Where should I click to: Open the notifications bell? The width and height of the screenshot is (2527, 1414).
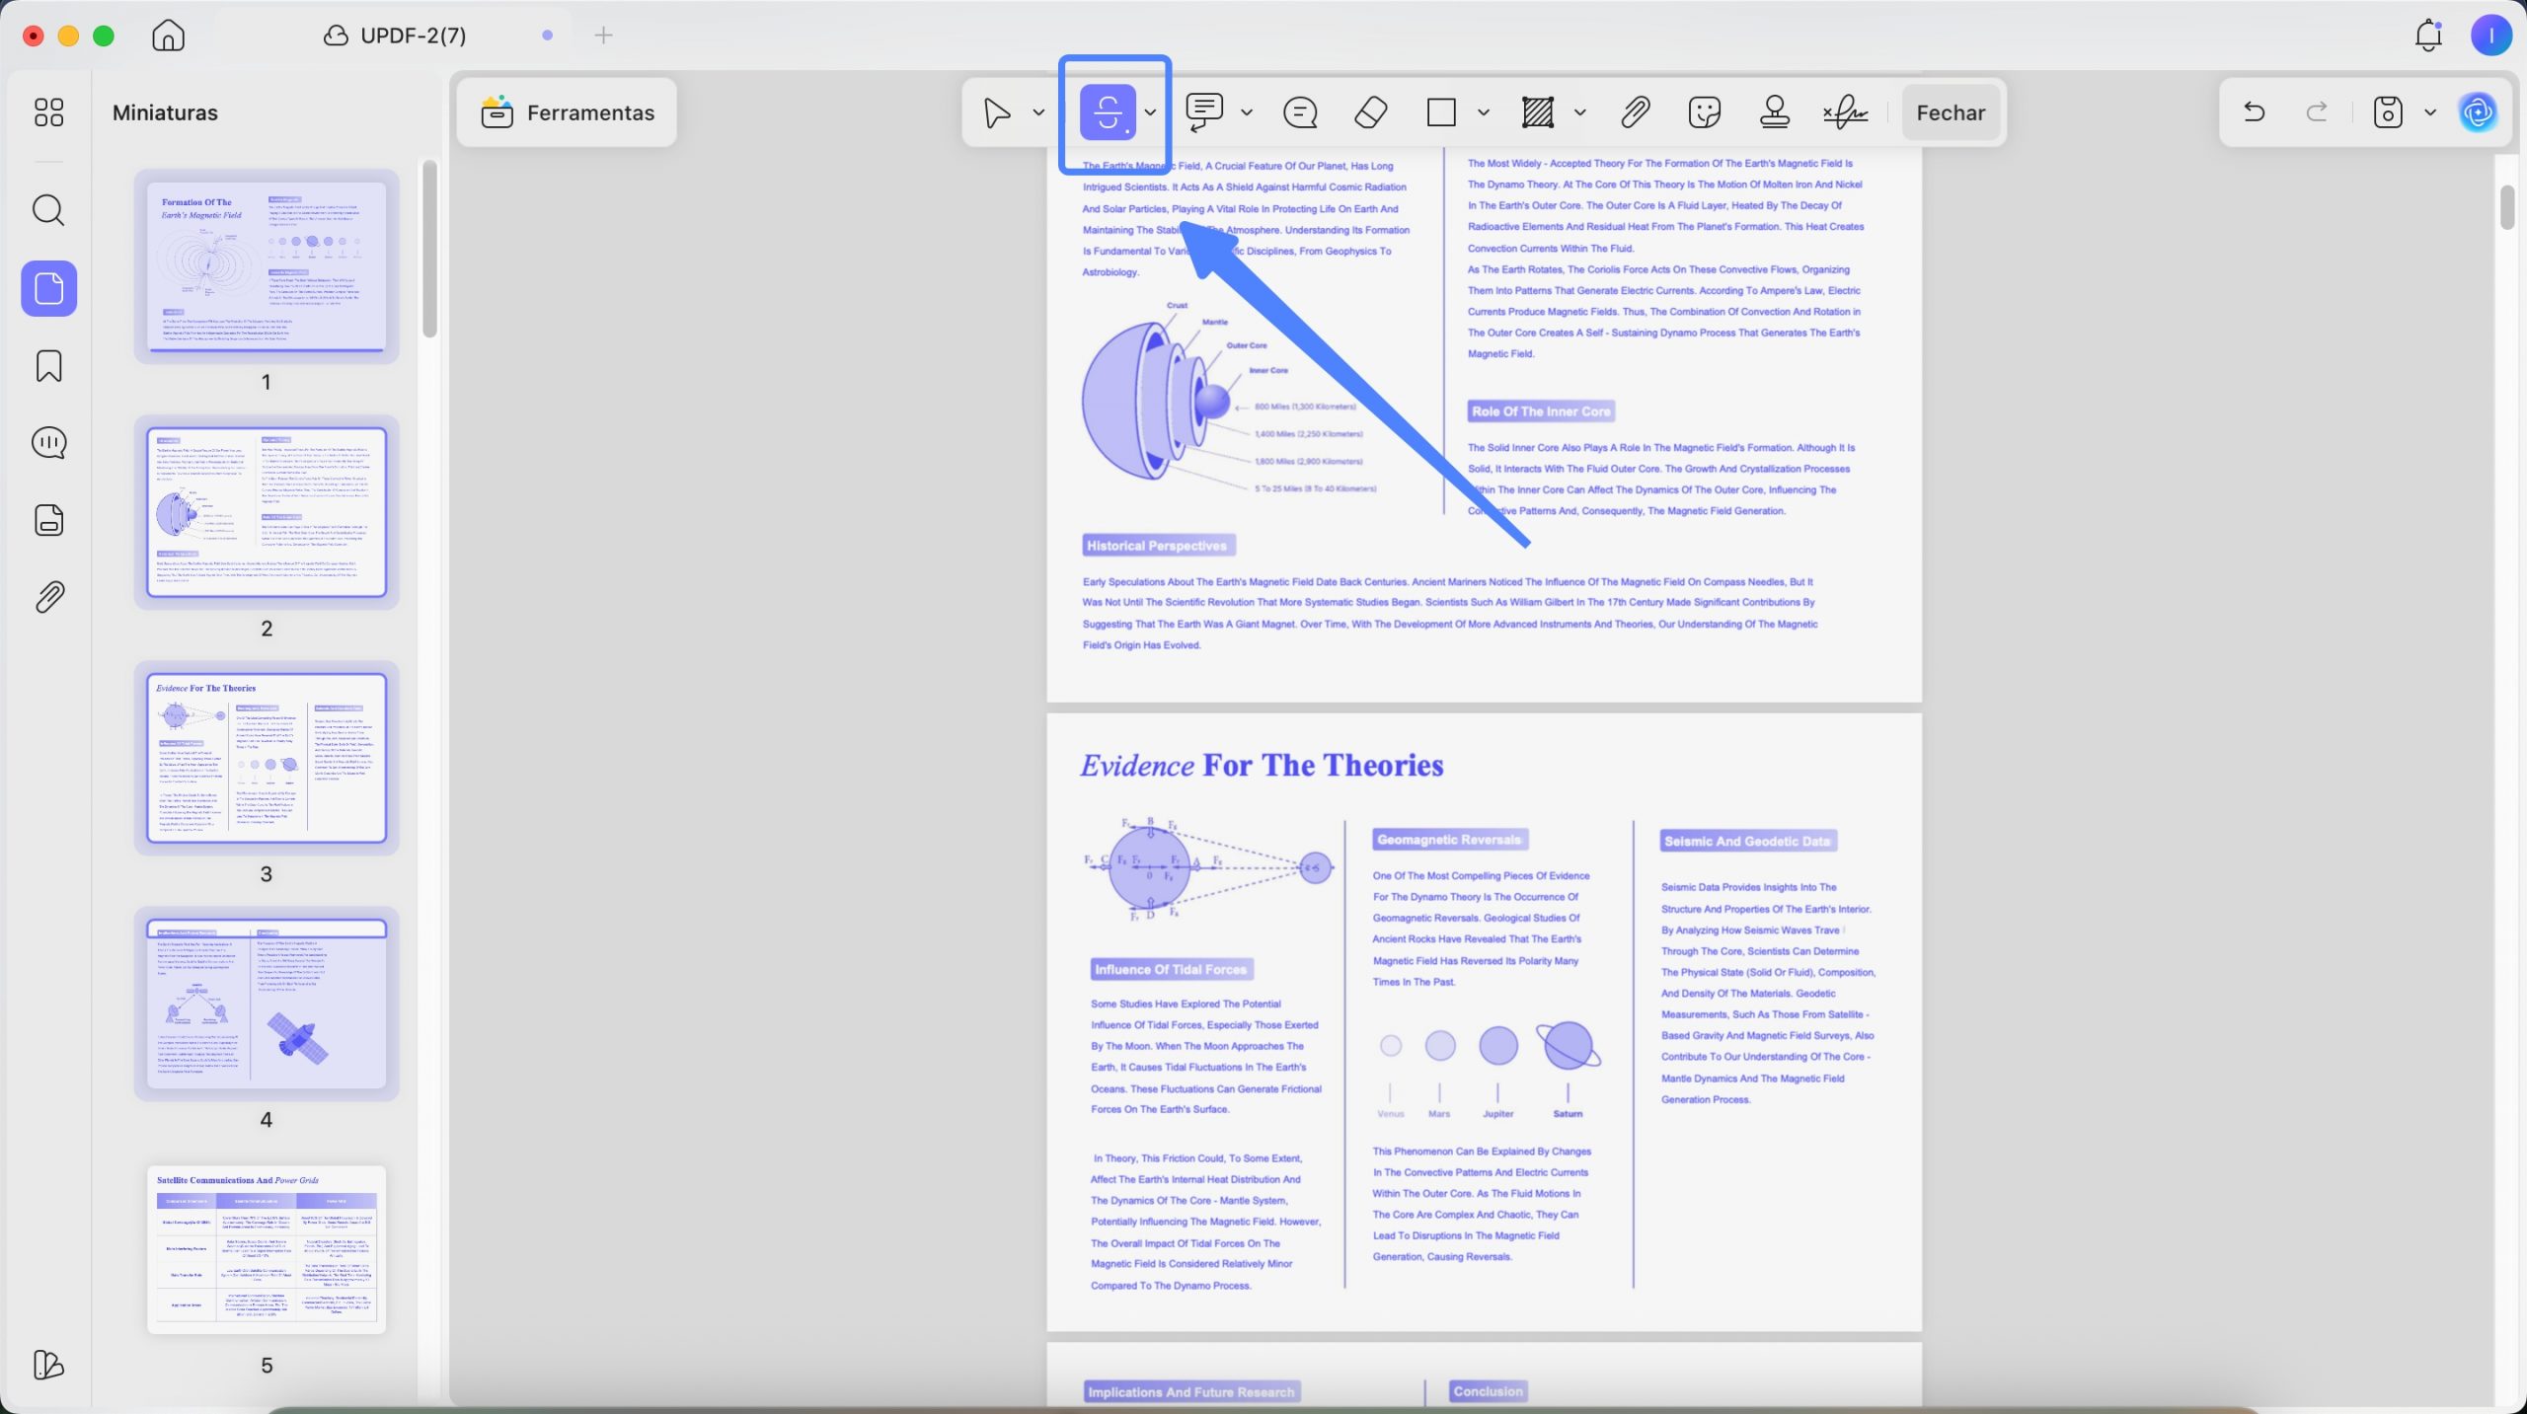[2427, 36]
